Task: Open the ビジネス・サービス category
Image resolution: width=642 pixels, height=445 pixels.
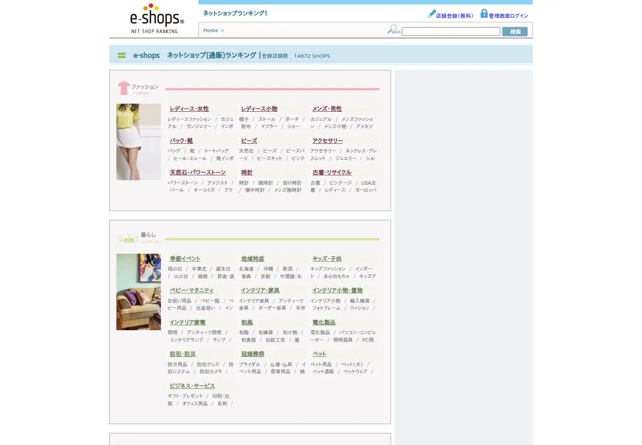Action: (x=192, y=386)
